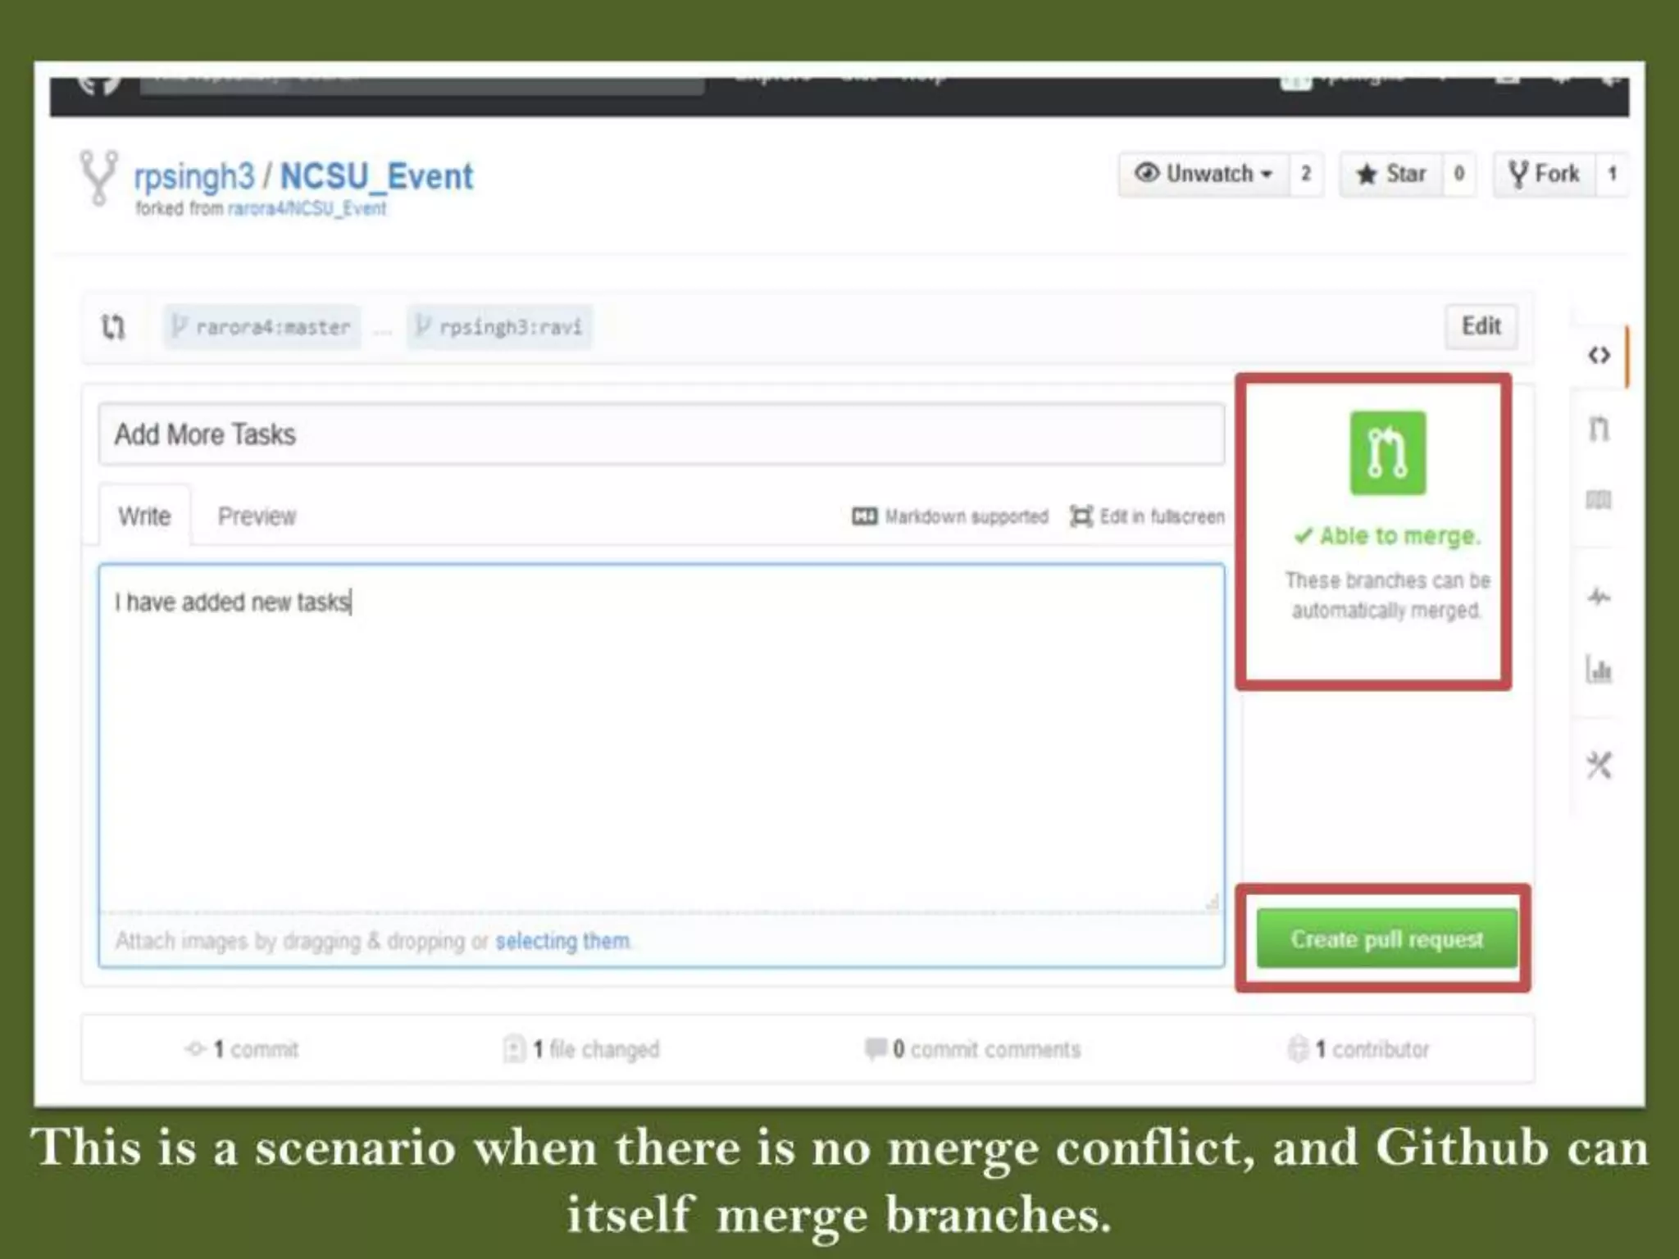Open the selecting them attach link
Viewport: 1679px width, 1259px height.
pyautogui.click(x=562, y=941)
